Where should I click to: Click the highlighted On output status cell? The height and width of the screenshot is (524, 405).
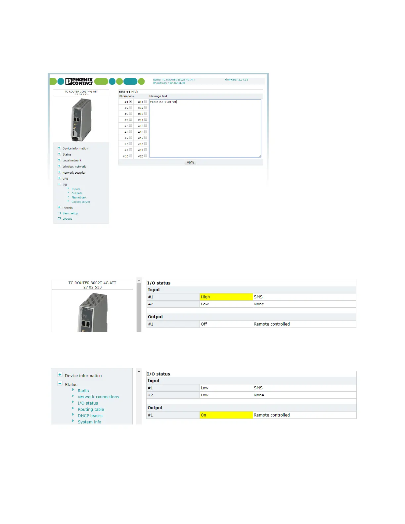click(x=226, y=415)
